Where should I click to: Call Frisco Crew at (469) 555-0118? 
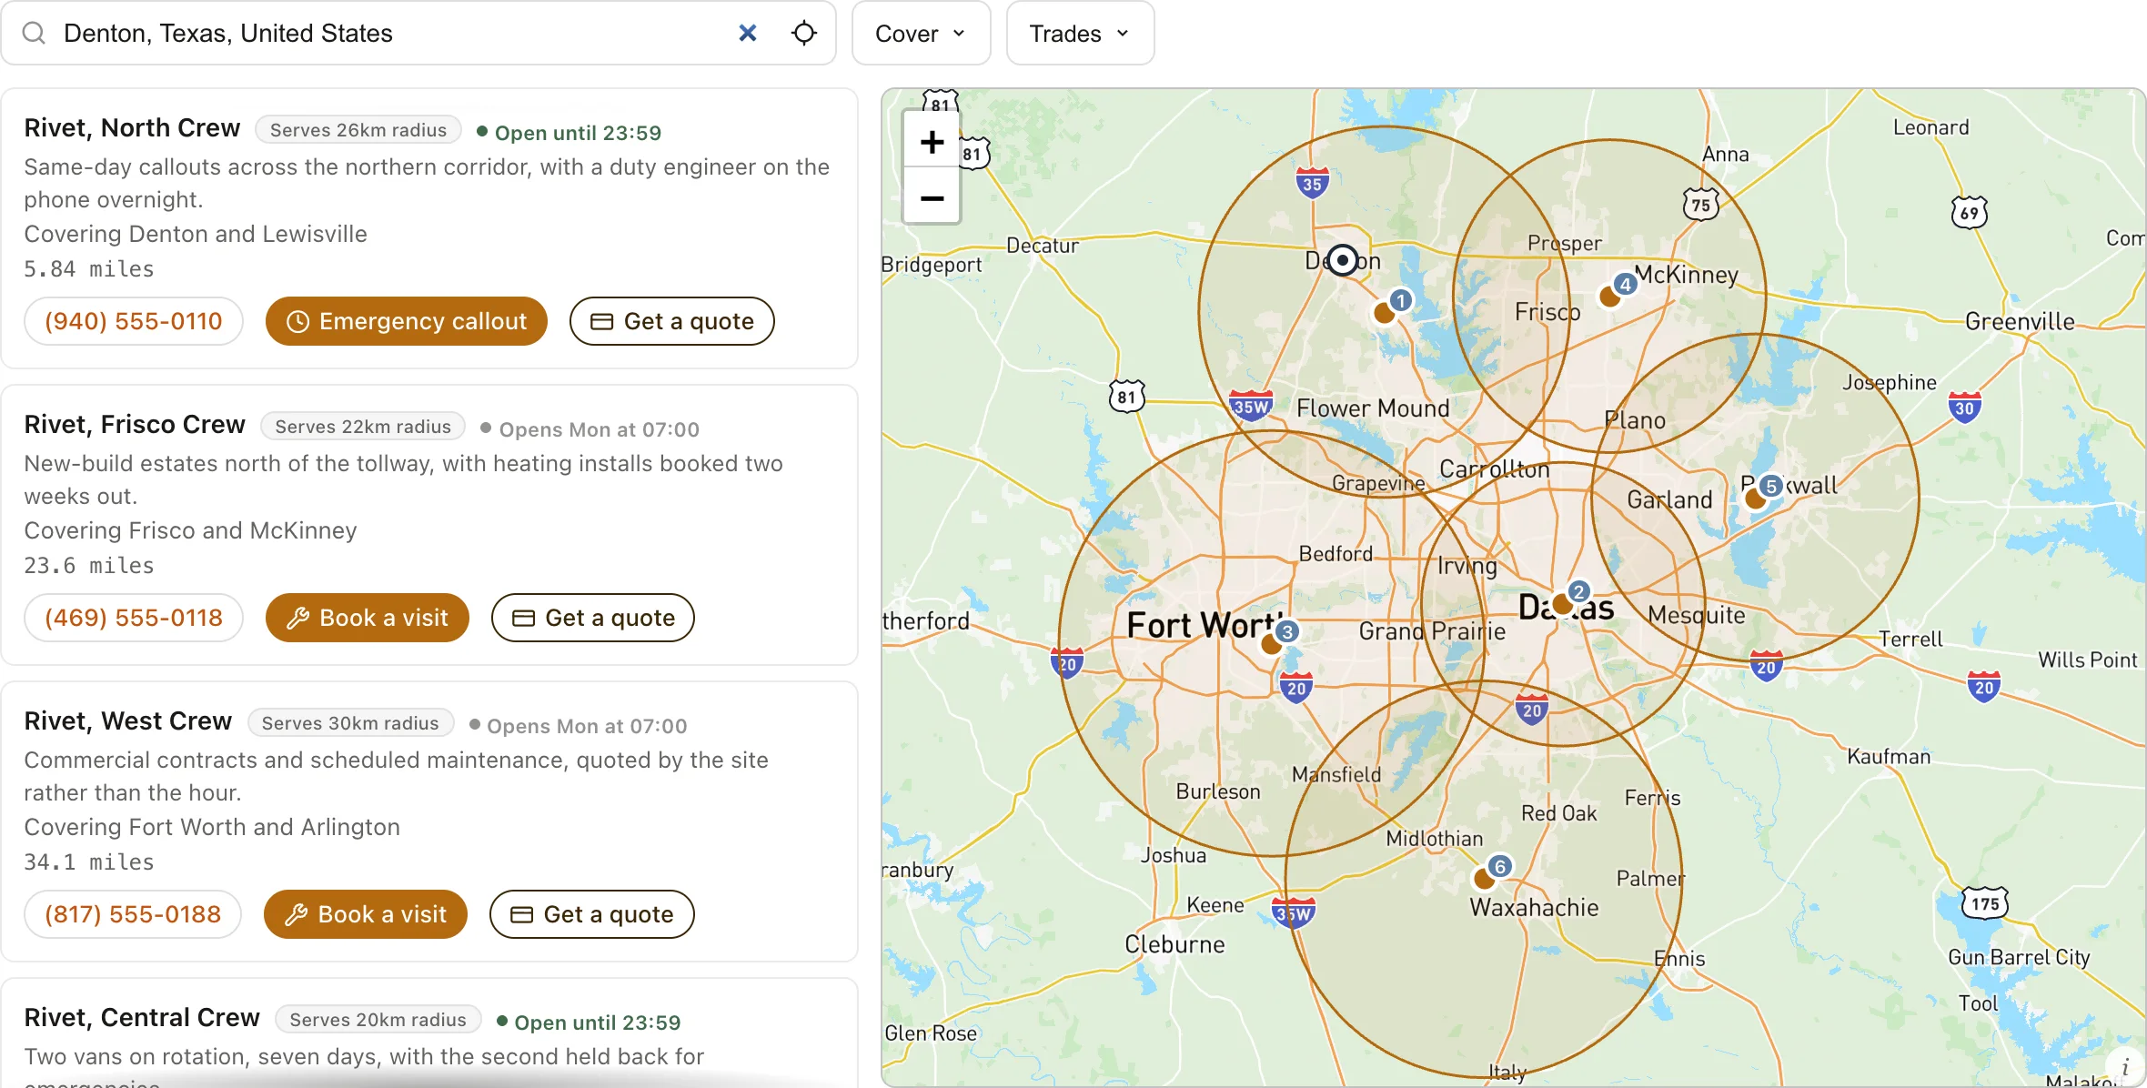pyautogui.click(x=134, y=618)
